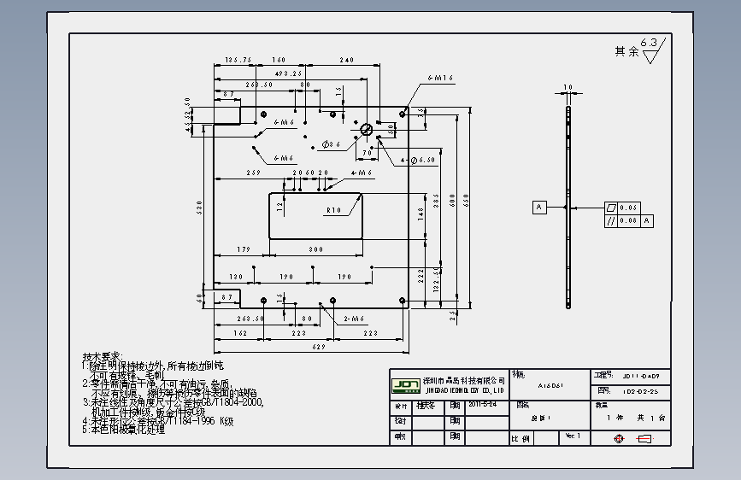Select the parallelism 0.08 tolerance frame
Image resolution: width=741 pixels, height=480 pixels.
click(628, 220)
